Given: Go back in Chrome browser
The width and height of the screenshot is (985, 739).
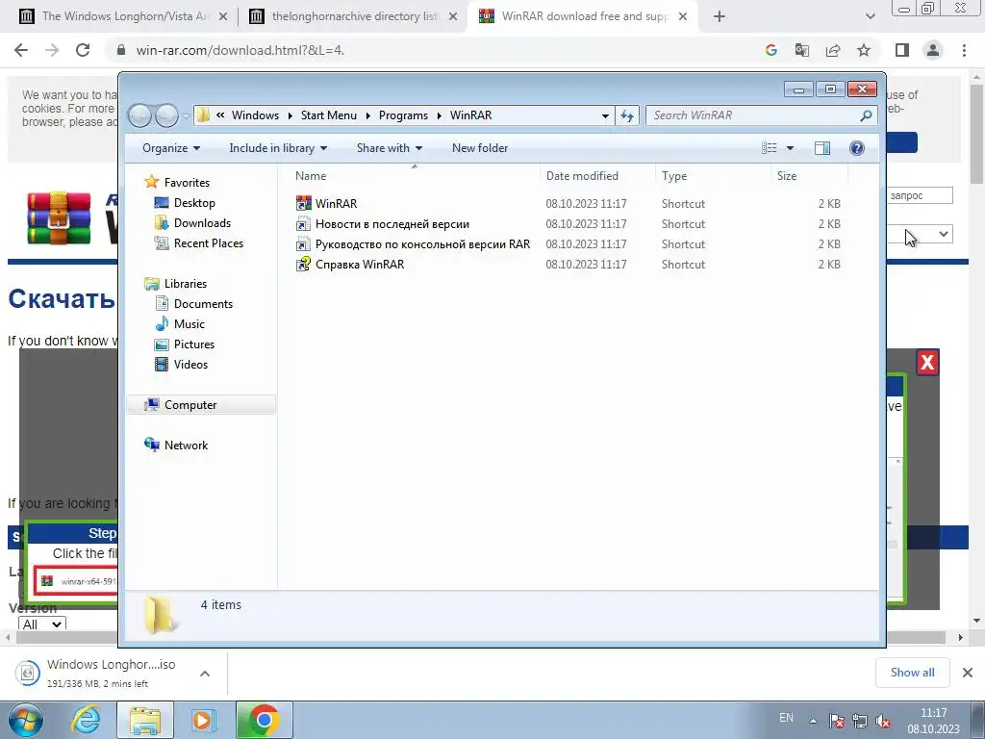Looking at the screenshot, I should click(21, 50).
